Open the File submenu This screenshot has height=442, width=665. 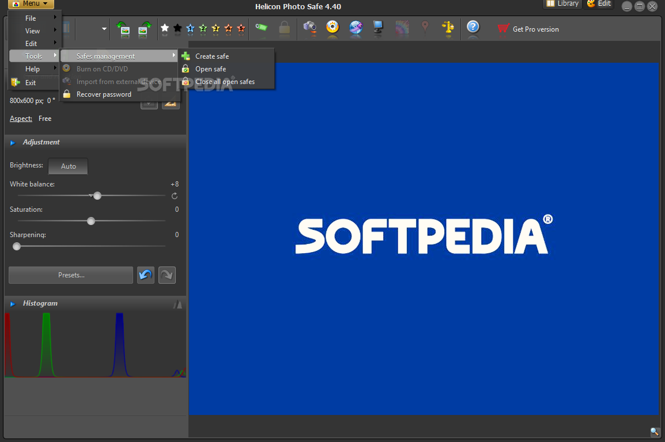(x=35, y=18)
